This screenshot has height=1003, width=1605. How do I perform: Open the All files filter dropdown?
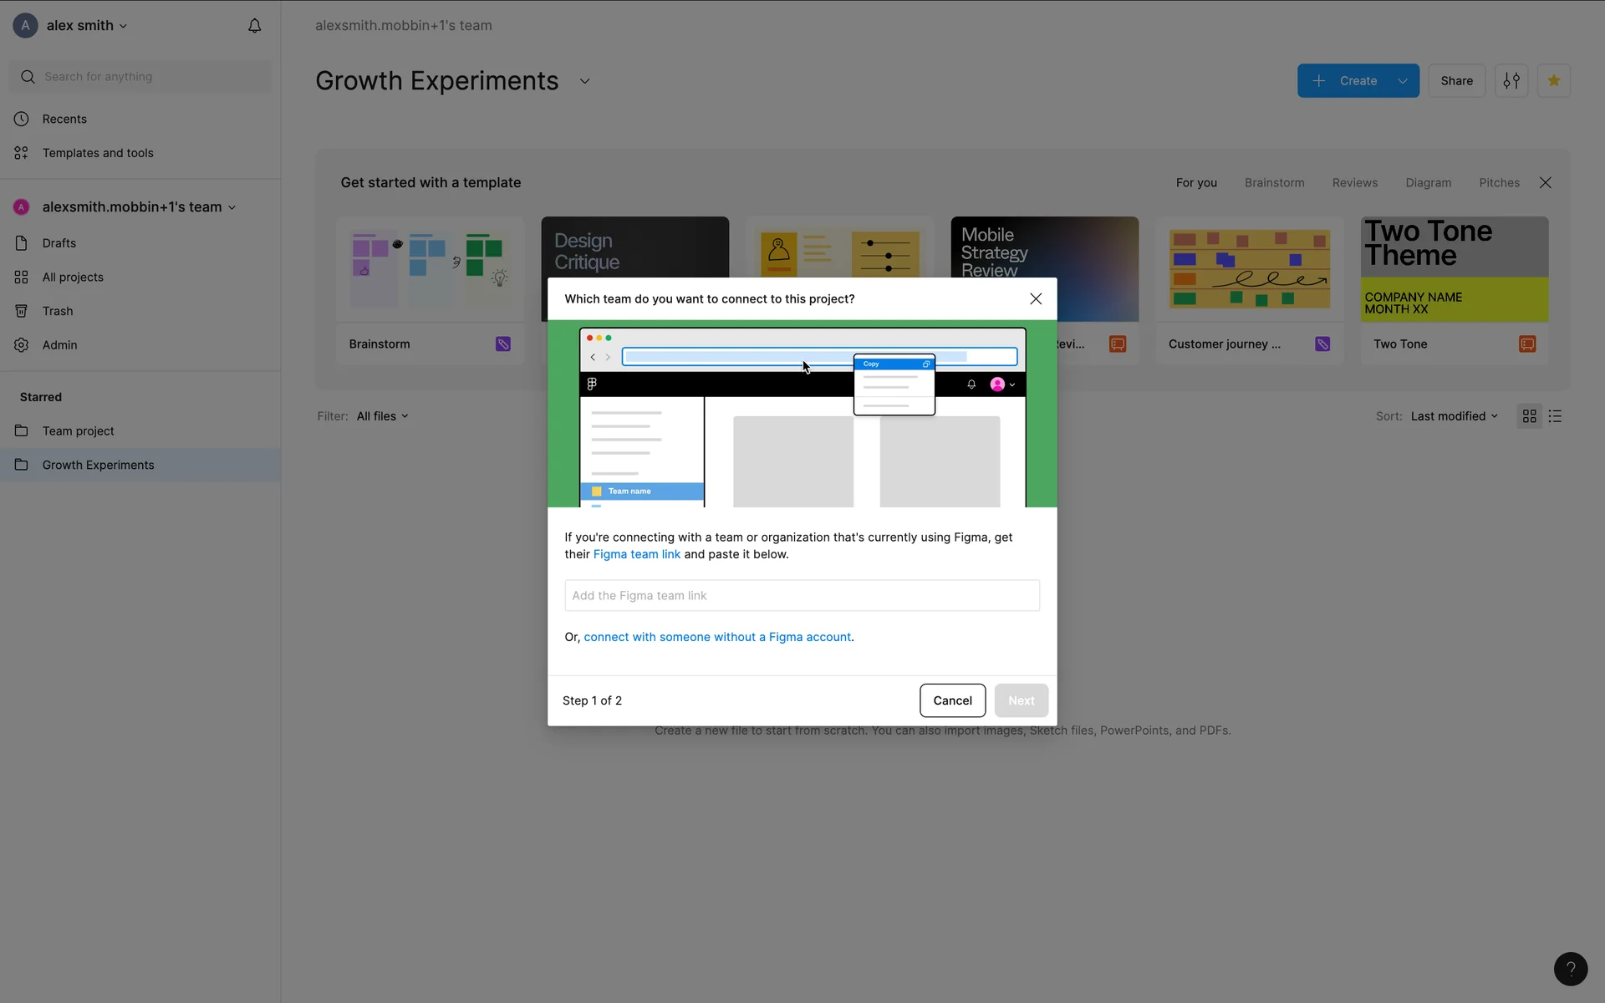382,416
